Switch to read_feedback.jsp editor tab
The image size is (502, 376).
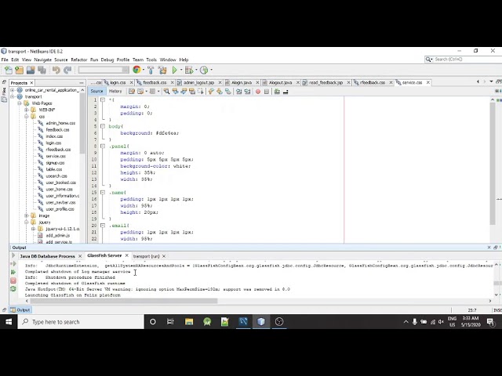(x=326, y=82)
